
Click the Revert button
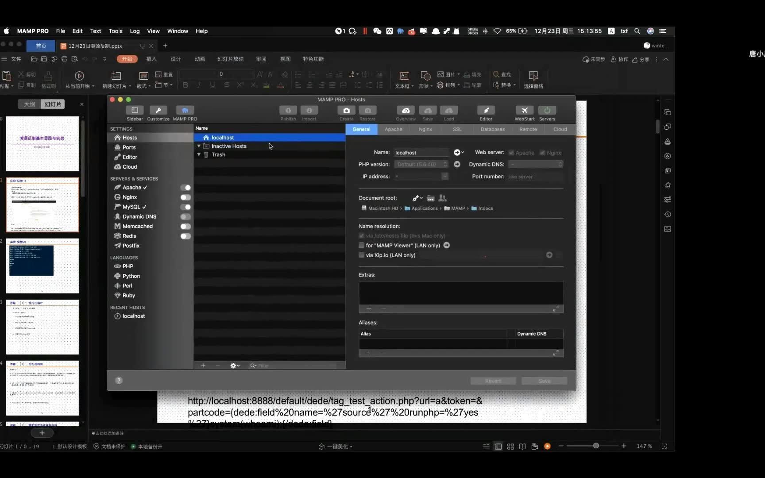pos(493,381)
